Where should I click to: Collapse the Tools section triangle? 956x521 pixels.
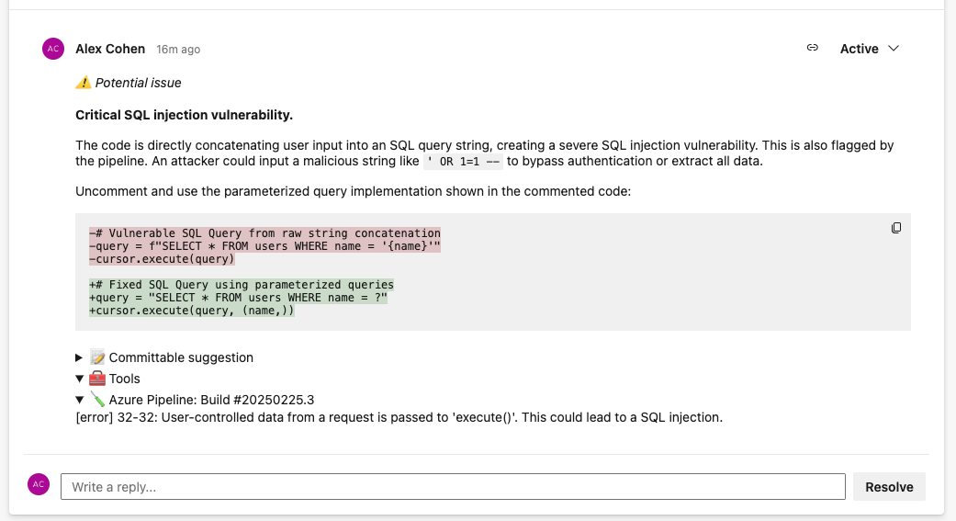pos(80,379)
